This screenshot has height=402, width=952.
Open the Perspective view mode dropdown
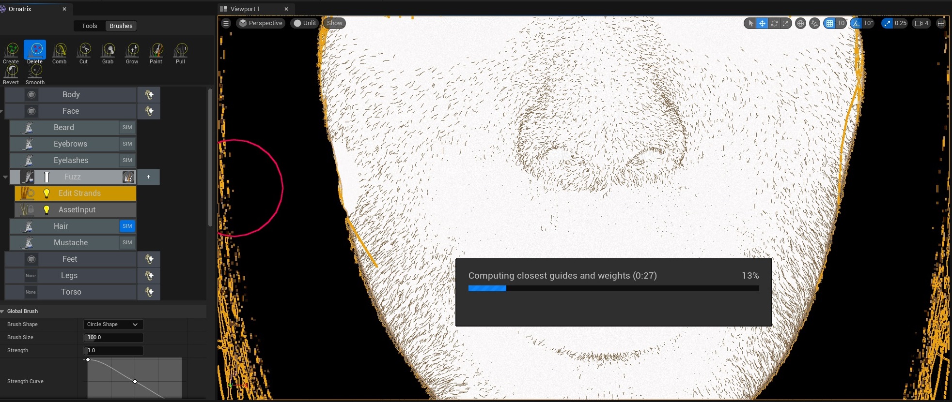click(260, 23)
